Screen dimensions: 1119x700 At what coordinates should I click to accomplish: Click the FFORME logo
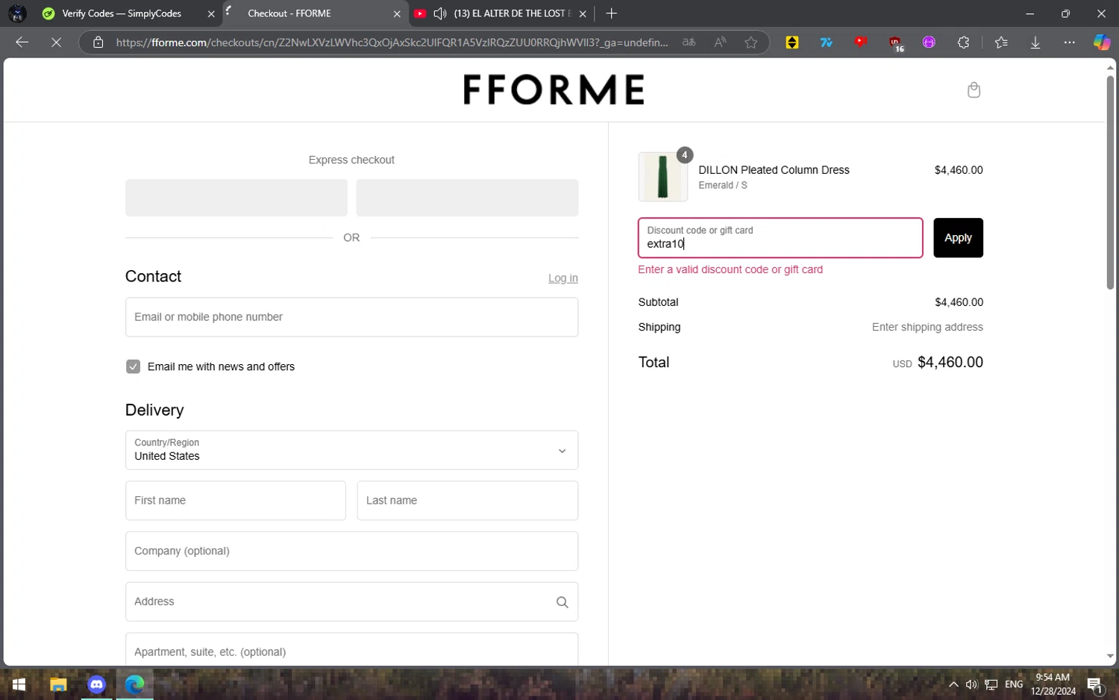pos(554,90)
